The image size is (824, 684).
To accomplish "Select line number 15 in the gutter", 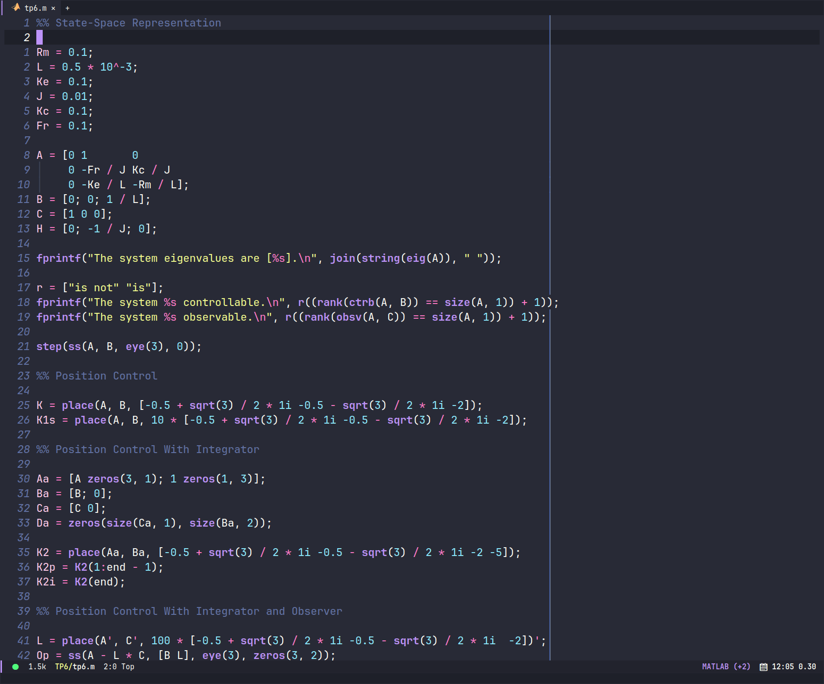I will (23, 258).
